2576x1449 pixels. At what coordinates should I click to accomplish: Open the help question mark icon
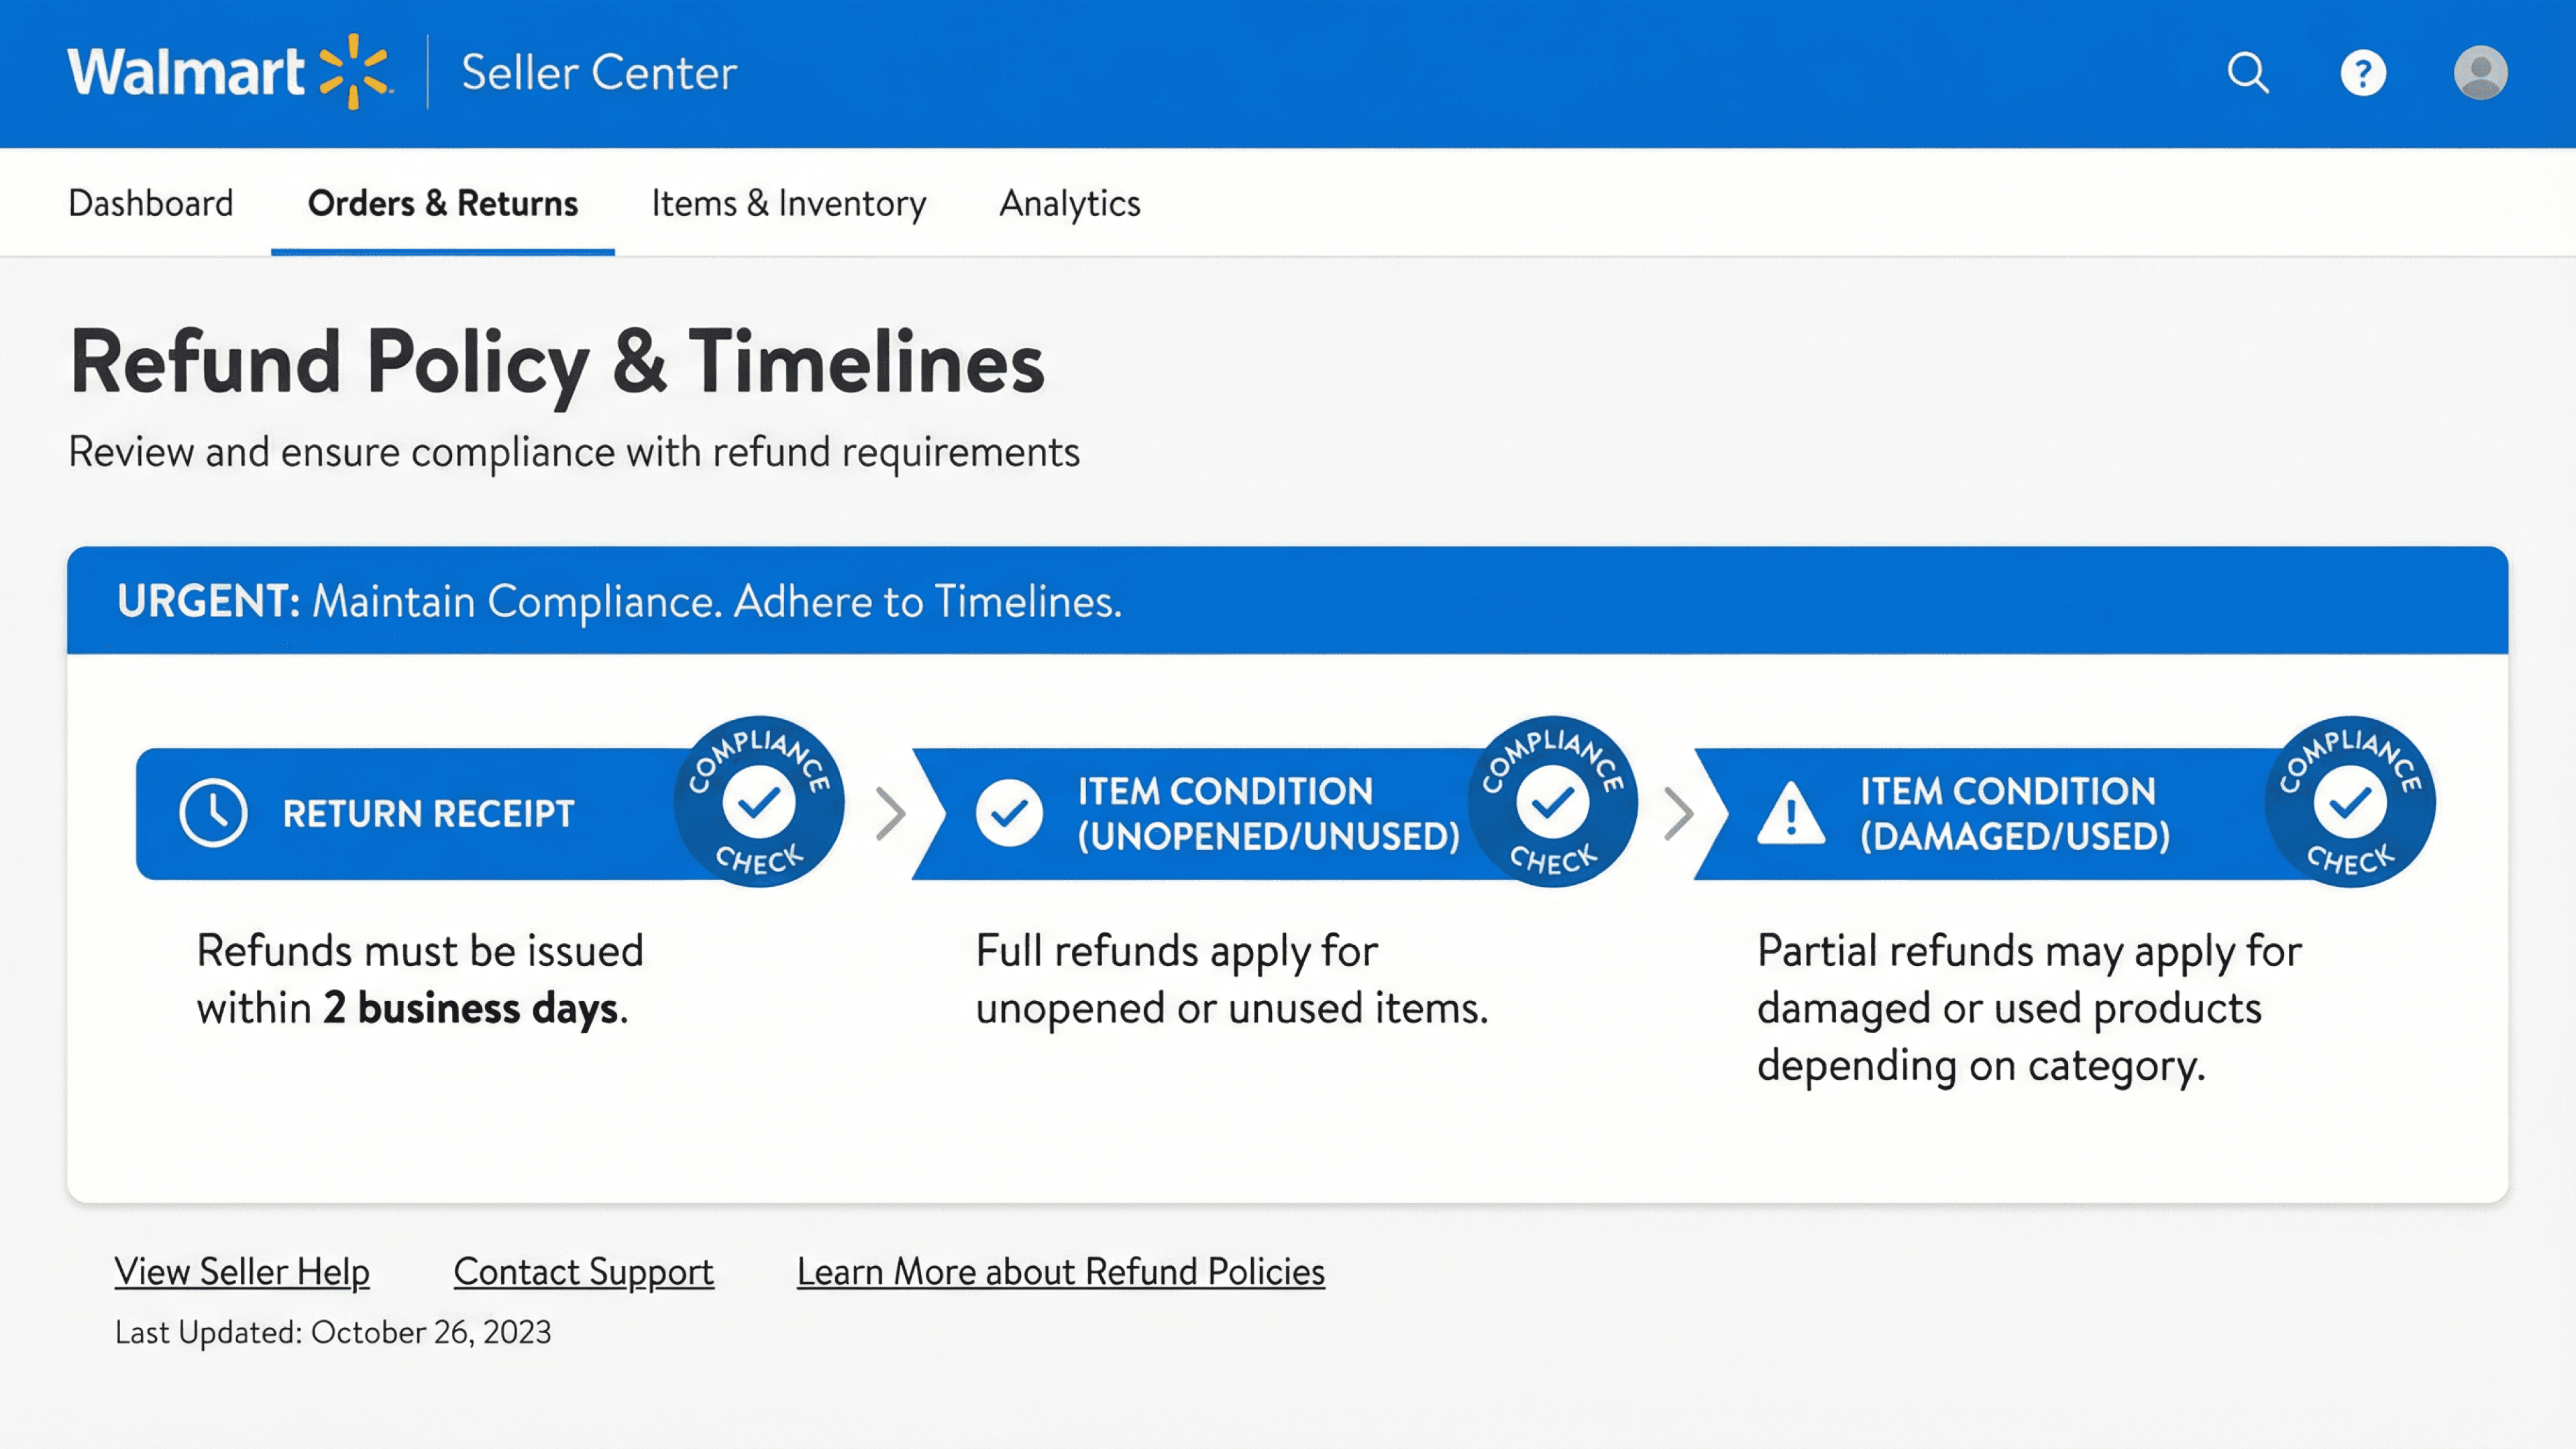coord(2363,73)
